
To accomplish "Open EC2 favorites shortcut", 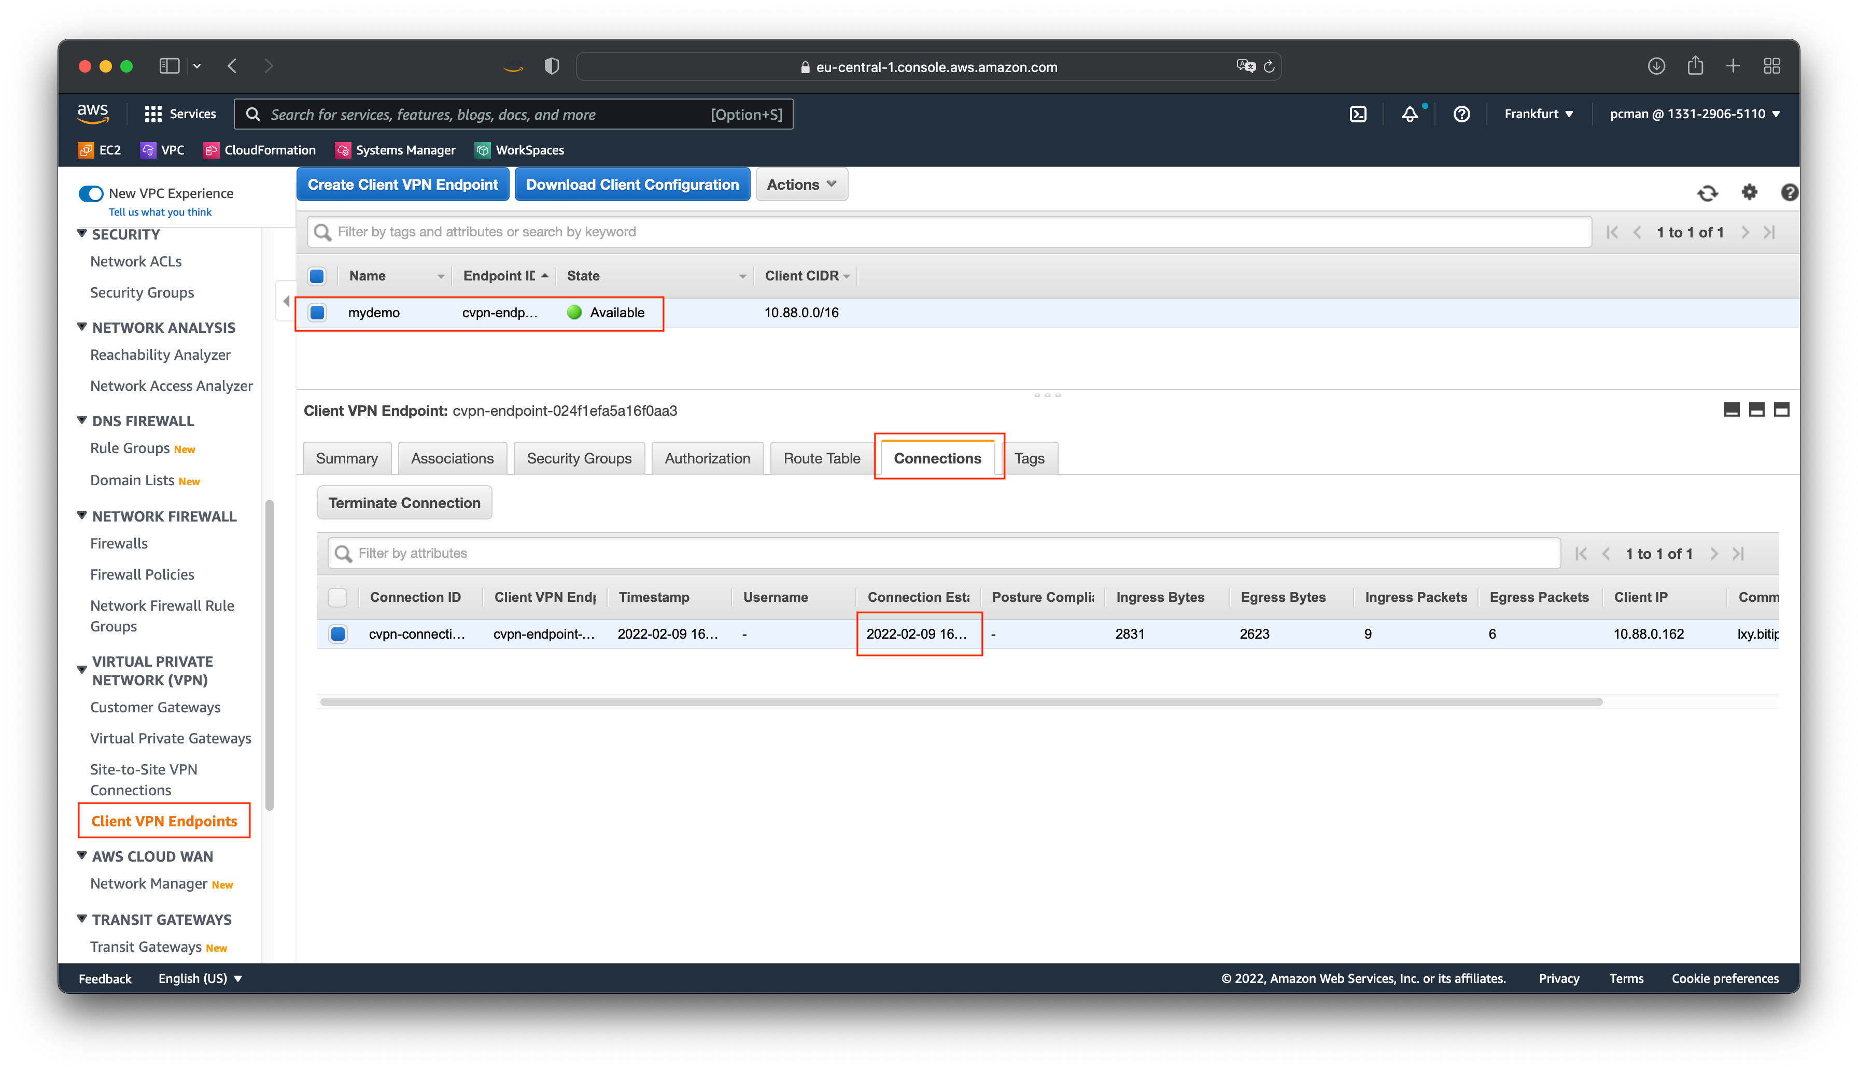I will click(x=99, y=150).
